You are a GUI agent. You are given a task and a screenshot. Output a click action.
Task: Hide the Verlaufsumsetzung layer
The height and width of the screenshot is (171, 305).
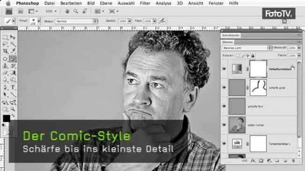pos(224,69)
